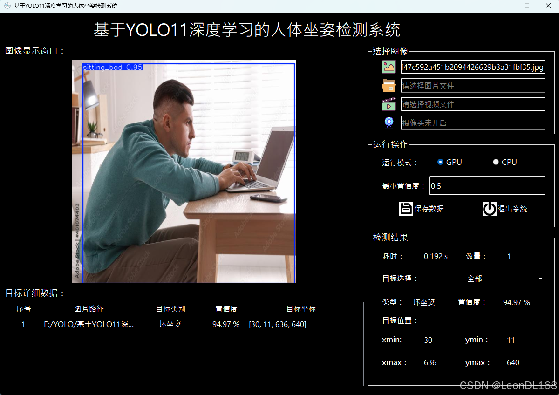Click the floppy disk save data icon

coord(406,209)
